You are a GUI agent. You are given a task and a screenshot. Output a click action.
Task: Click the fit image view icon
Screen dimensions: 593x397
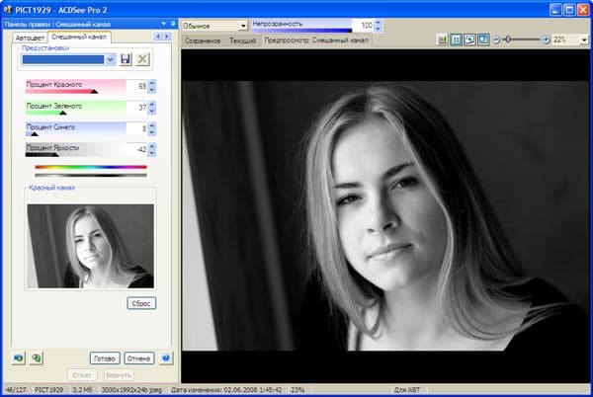[x=469, y=40]
